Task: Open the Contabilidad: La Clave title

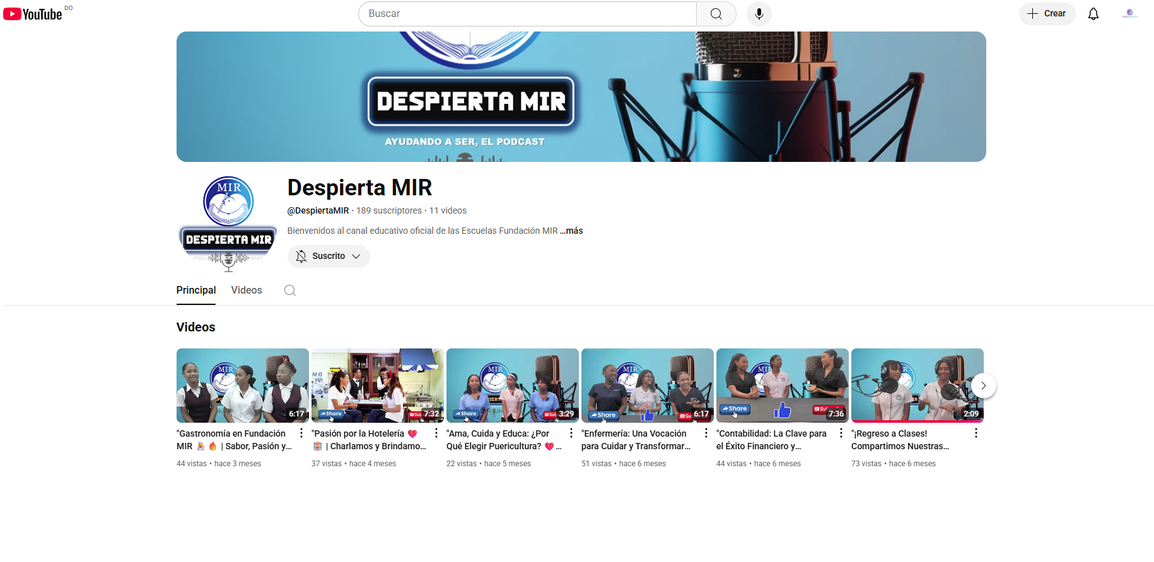Action: tap(771, 440)
